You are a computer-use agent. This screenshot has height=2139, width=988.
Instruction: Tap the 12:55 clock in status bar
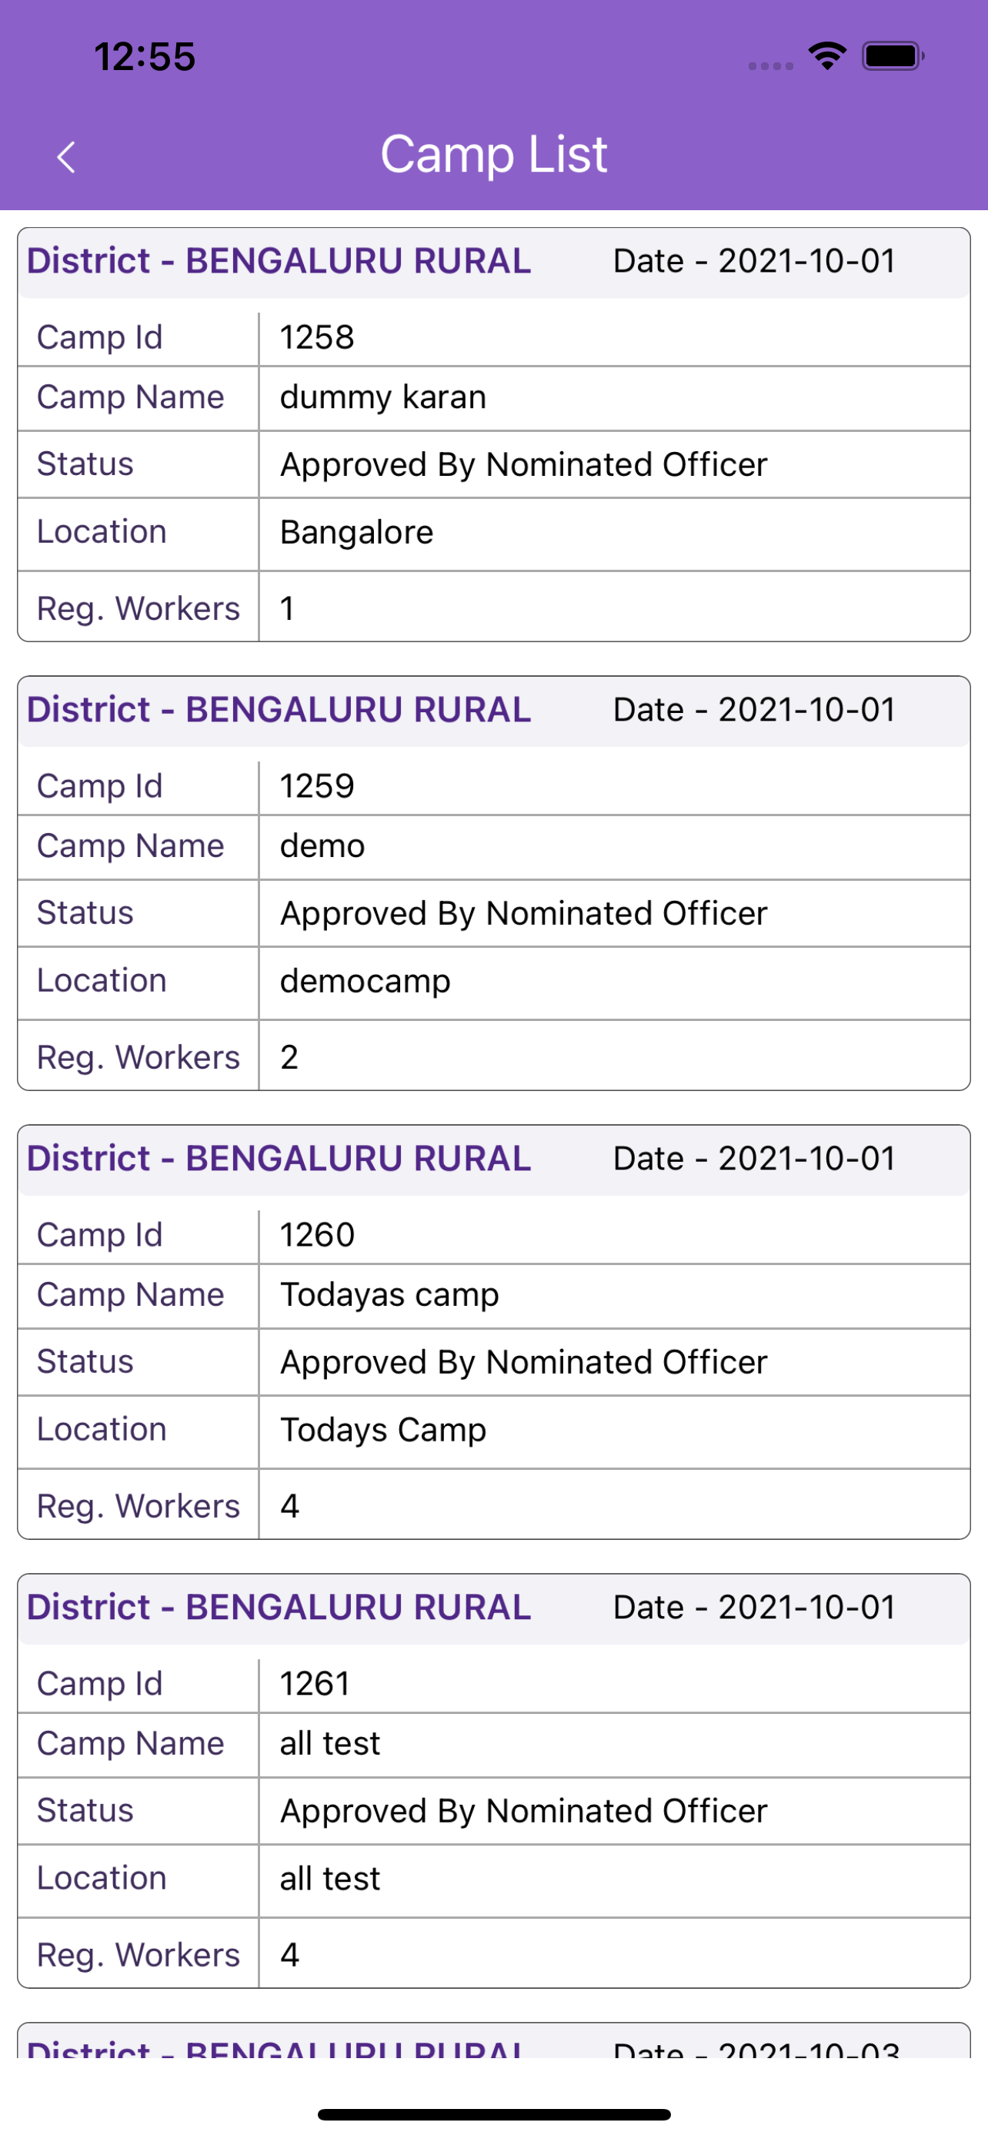click(145, 57)
